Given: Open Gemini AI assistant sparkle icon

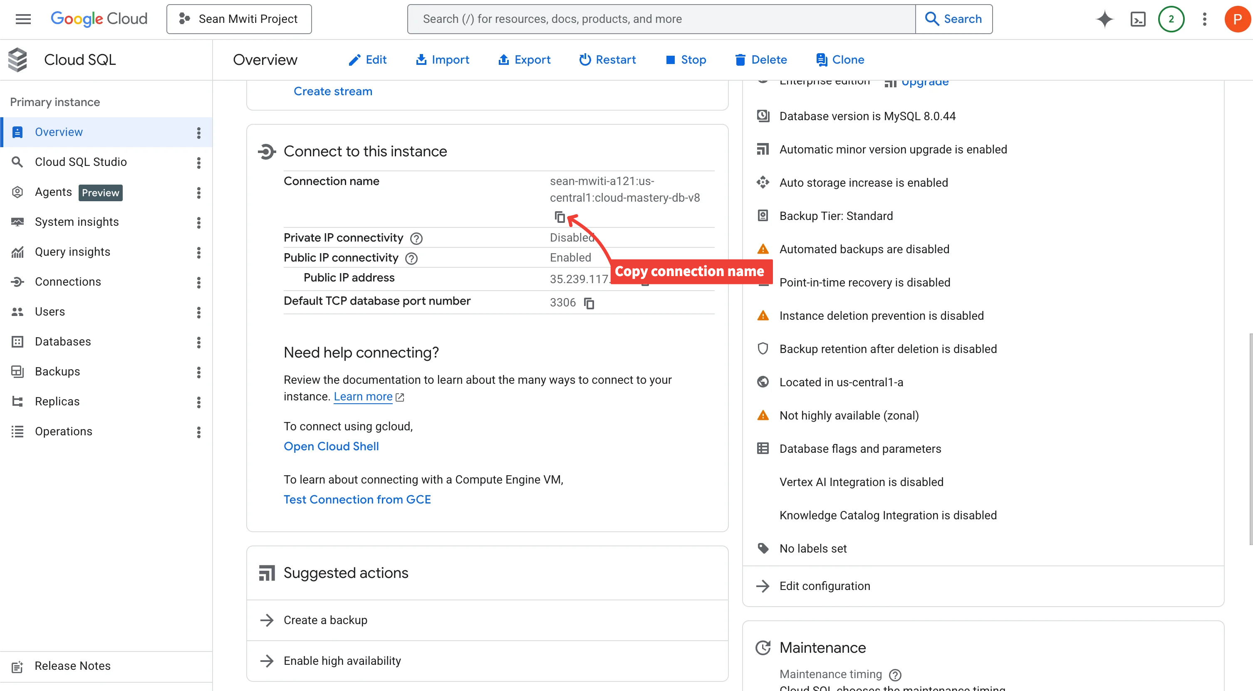Looking at the screenshot, I should [x=1104, y=19].
